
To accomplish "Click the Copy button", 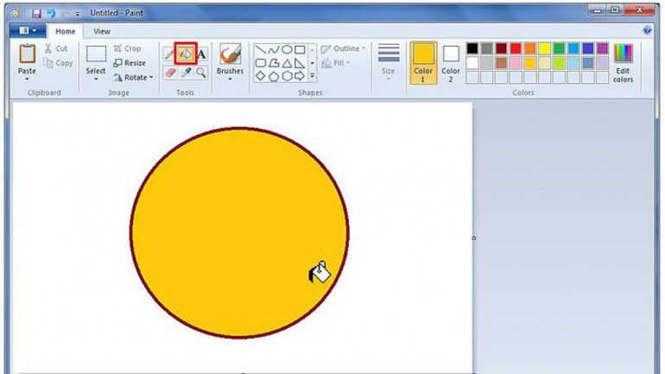I will click(x=58, y=63).
